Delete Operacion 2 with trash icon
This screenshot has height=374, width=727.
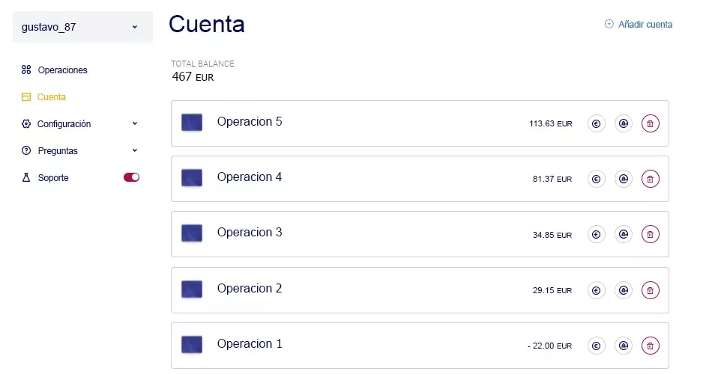click(651, 290)
